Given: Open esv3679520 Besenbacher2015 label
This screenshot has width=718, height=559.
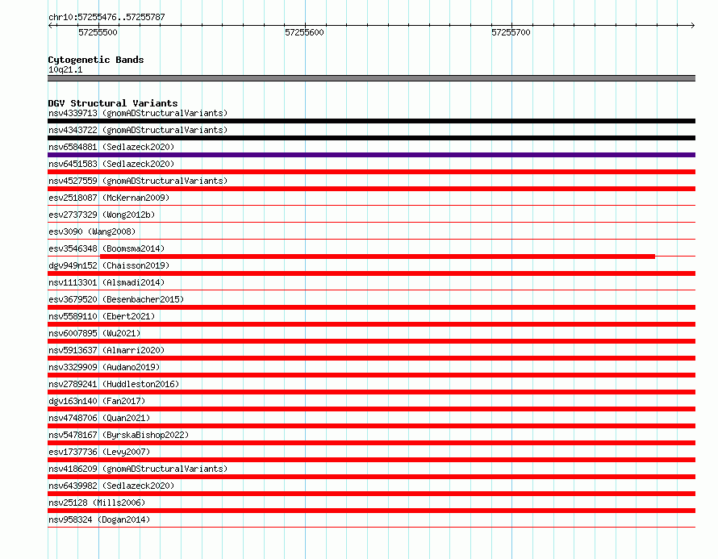Looking at the screenshot, I should 116,299.
